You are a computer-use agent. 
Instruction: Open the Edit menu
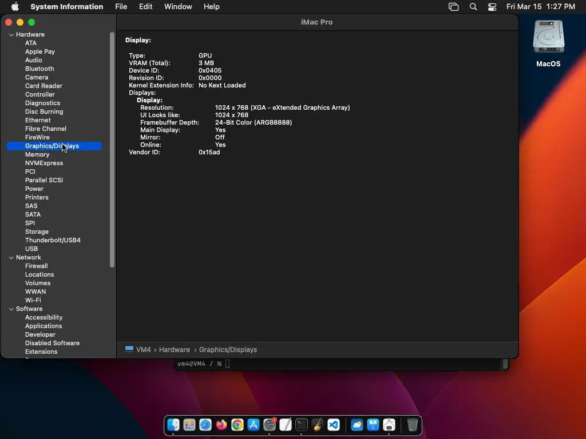(x=146, y=7)
